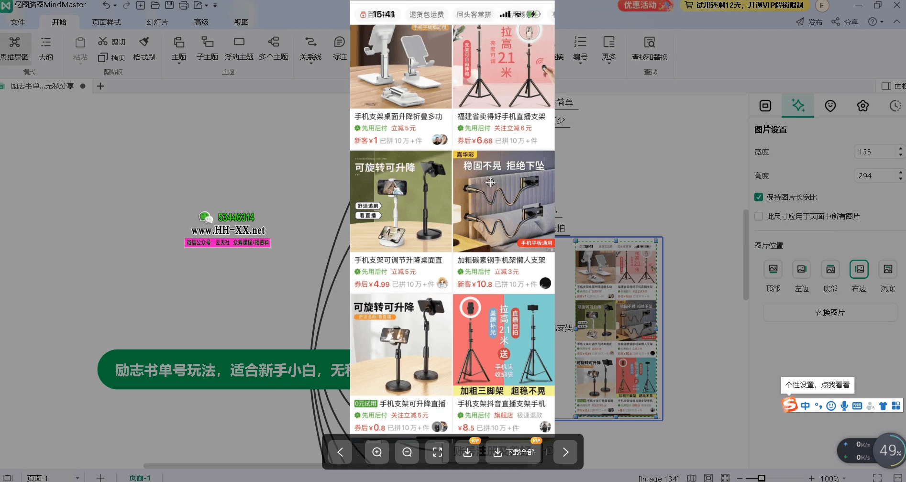The image size is (906, 482).
Task: Cut selection with 剪切
Action: click(x=112, y=42)
